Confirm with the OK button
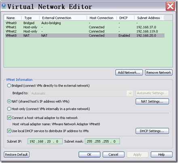 click(89, 154)
